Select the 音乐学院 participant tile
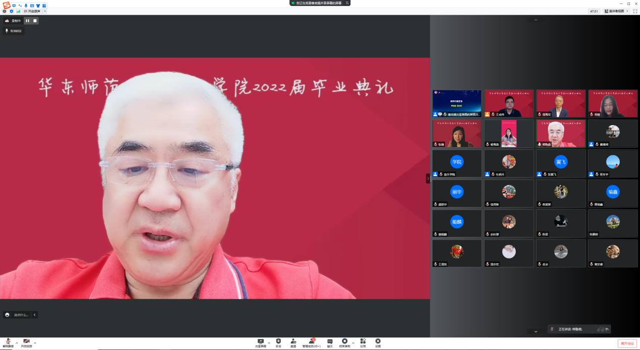640x350 pixels. (457, 163)
